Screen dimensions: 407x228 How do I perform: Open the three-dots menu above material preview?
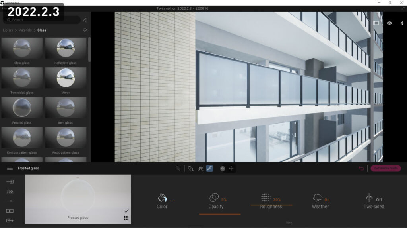(x=78, y=177)
